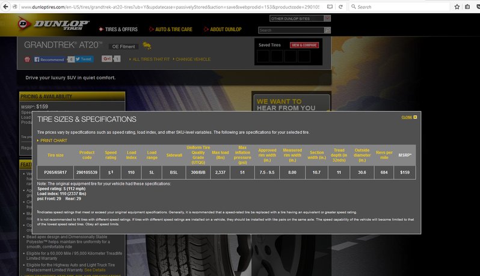Click the yellow vehicle icon beside OE Fitment

click(x=147, y=46)
